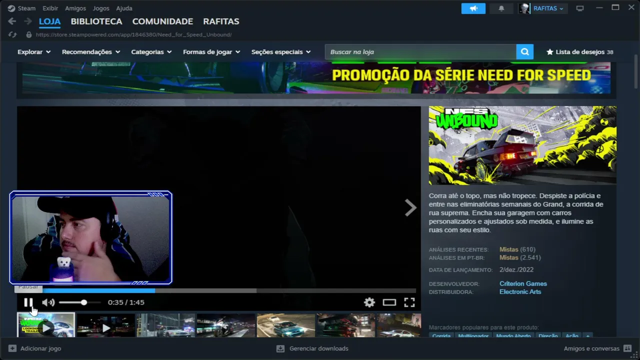Go back with the navigation back arrow

pyautogui.click(x=12, y=21)
